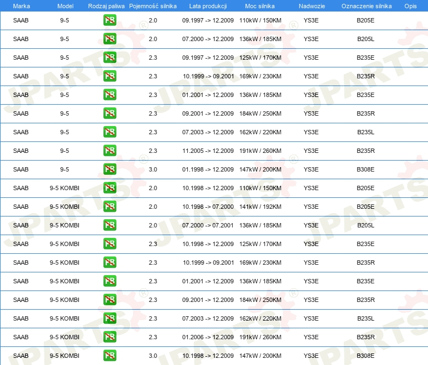Image resolution: width=428 pixels, height=365 pixels.
Task: Click SAAB in the 07.2000 -> 07.2001 row
Action: coord(21,225)
